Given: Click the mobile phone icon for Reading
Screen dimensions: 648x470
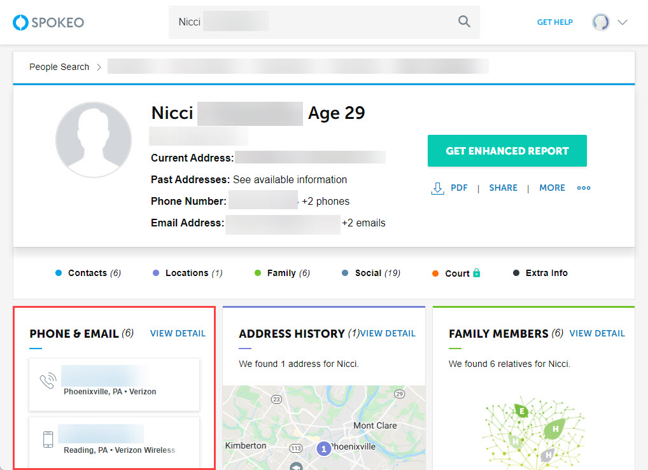Looking at the screenshot, I should point(48,439).
